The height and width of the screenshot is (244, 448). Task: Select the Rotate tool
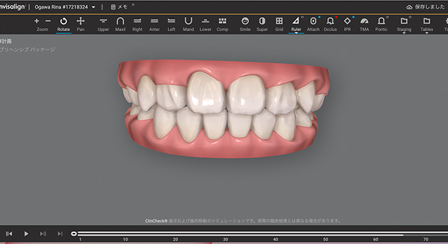[x=63, y=24]
